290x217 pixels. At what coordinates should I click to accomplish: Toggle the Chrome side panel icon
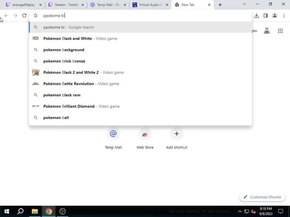pyautogui.click(x=266, y=16)
